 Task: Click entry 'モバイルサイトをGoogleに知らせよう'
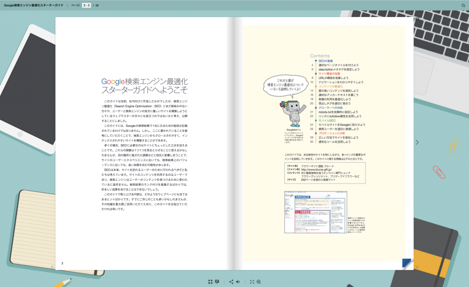pyautogui.click(x=342, y=125)
